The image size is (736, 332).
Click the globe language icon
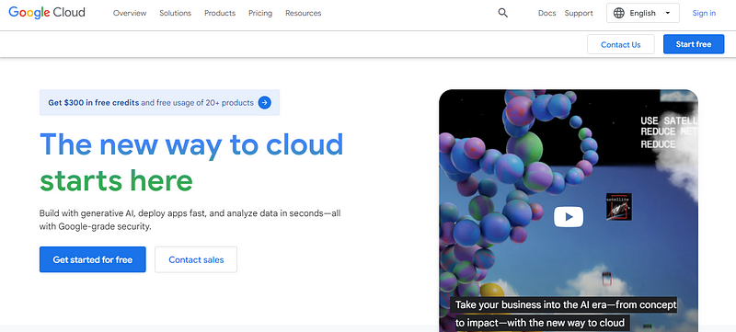pos(619,13)
